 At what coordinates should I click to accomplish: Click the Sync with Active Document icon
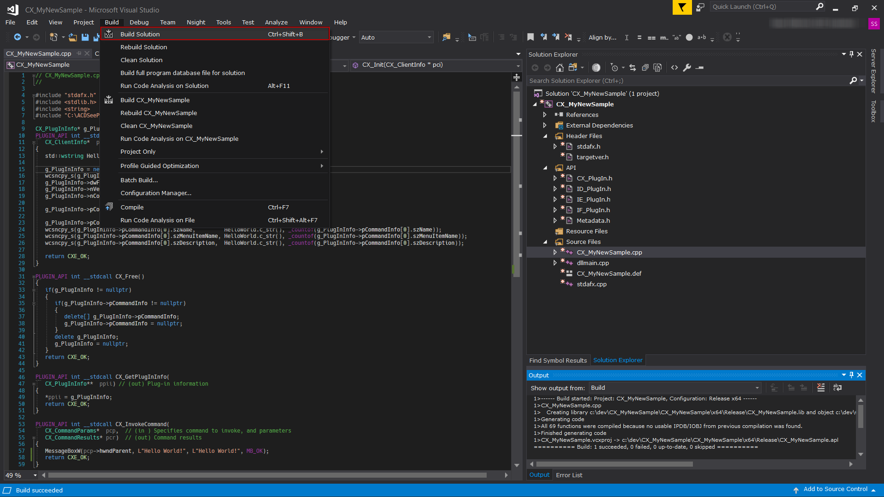coord(633,68)
